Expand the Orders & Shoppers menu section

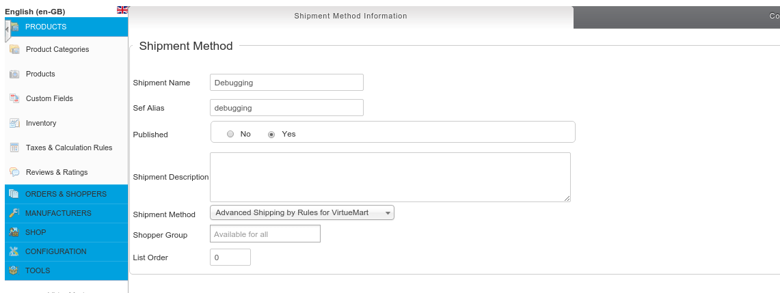[66, 194]
